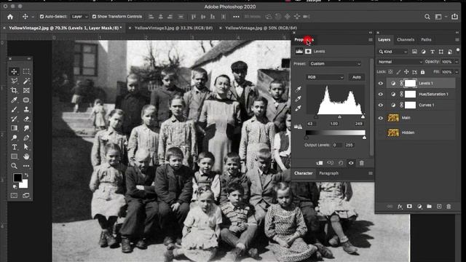
Task: Create new group folder in Layers panel
Action: pyautogui.click(x=429, y=206)
